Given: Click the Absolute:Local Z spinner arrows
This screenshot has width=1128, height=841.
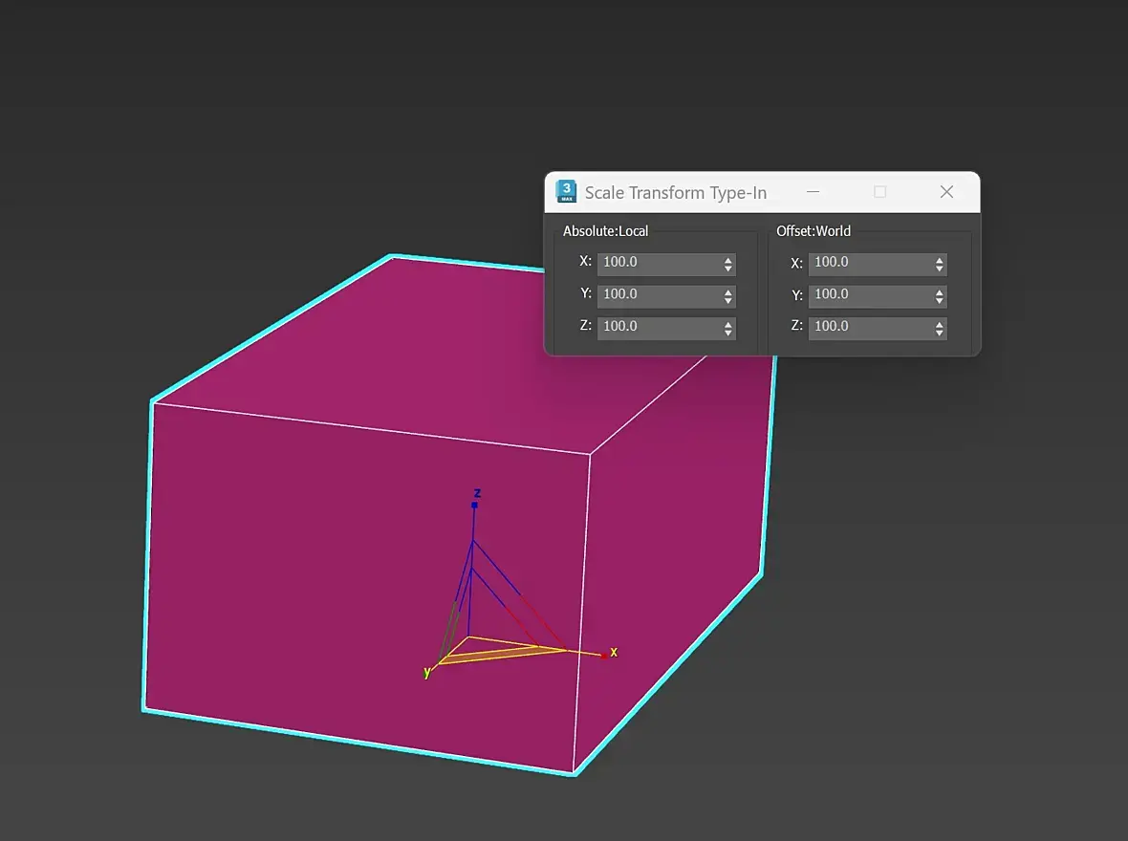Looking at the screenshot, I should [728, 328].
